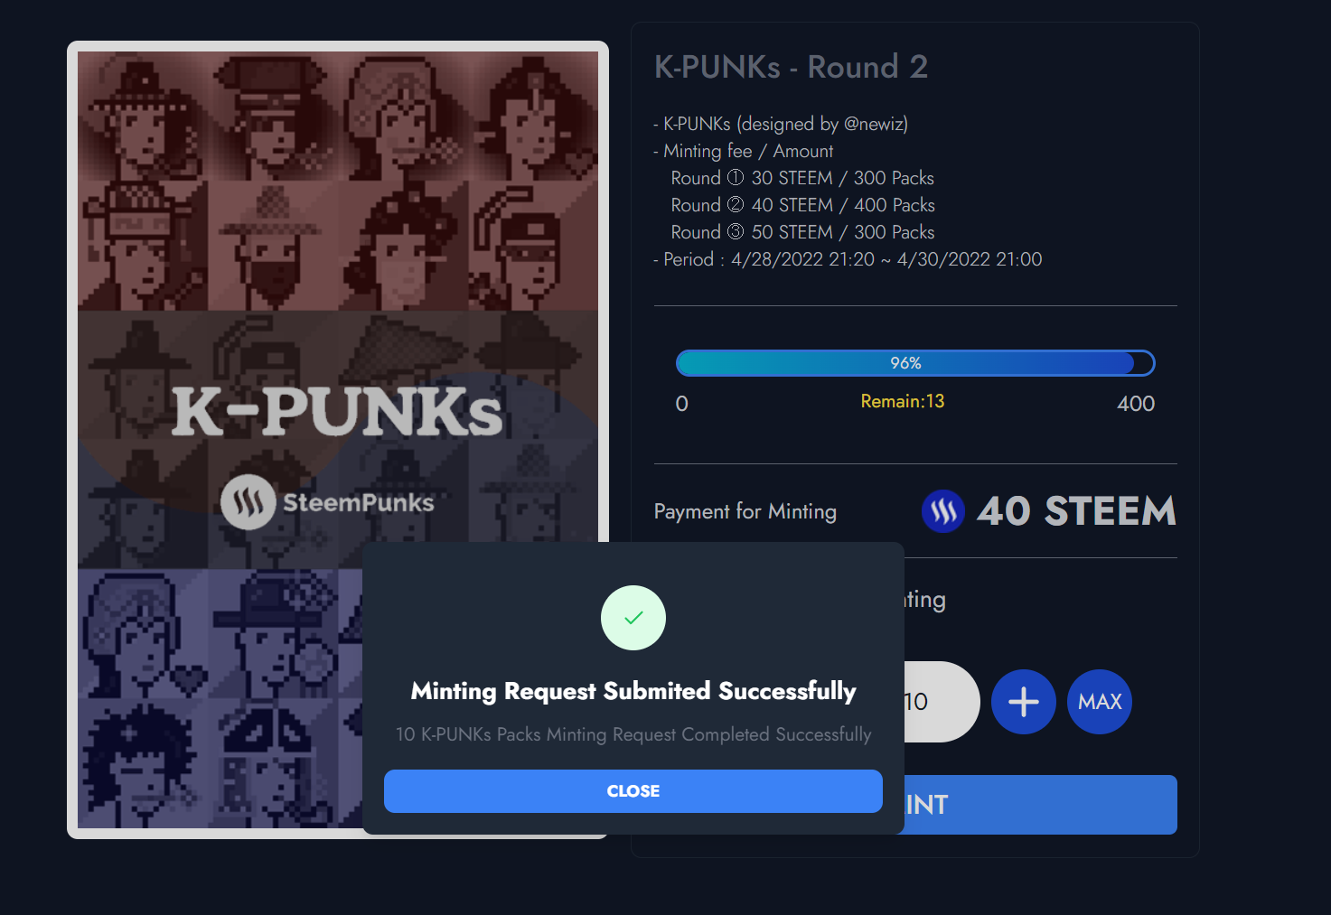The height and width of the screenshot is (915, 1331).
Task: Set the maximum quantity with MAX button
Action: [1100, 702]
